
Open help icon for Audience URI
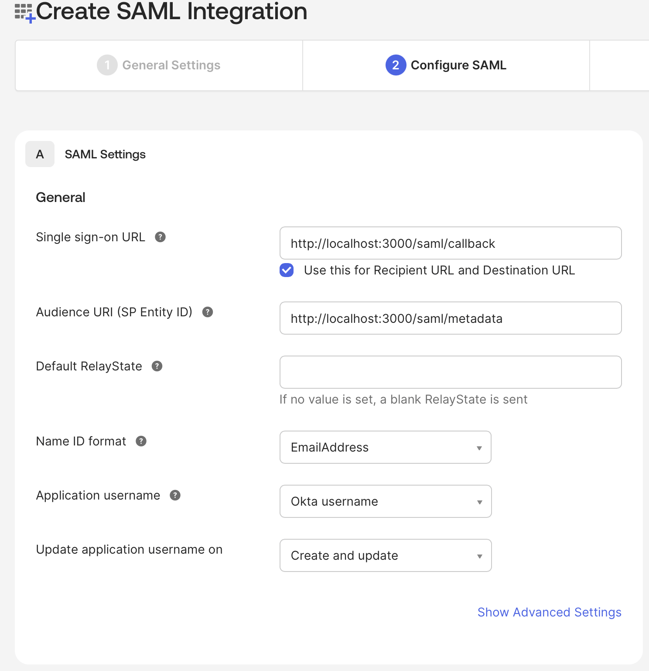pyautogui.click(x=208, y=312)
